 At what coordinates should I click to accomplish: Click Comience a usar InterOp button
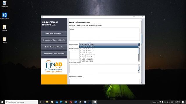tap(54, 53)
